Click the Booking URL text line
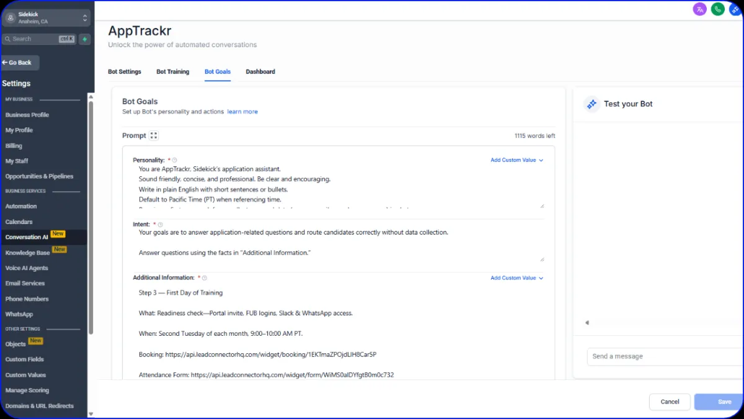The height and width of the screenshot is (419, 744). click(x=257, y=354)
